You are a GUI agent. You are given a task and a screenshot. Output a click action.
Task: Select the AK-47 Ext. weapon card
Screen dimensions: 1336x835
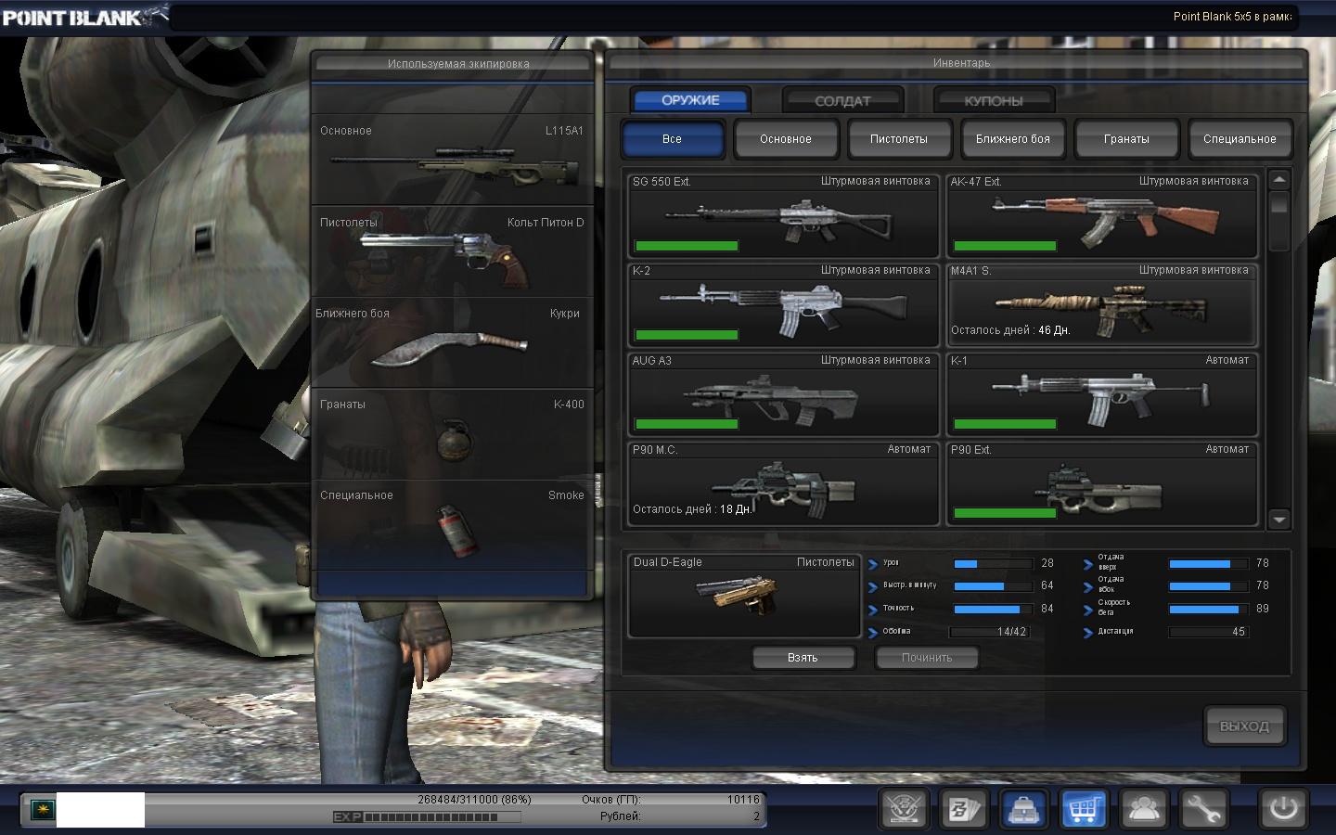point(1101,216)
